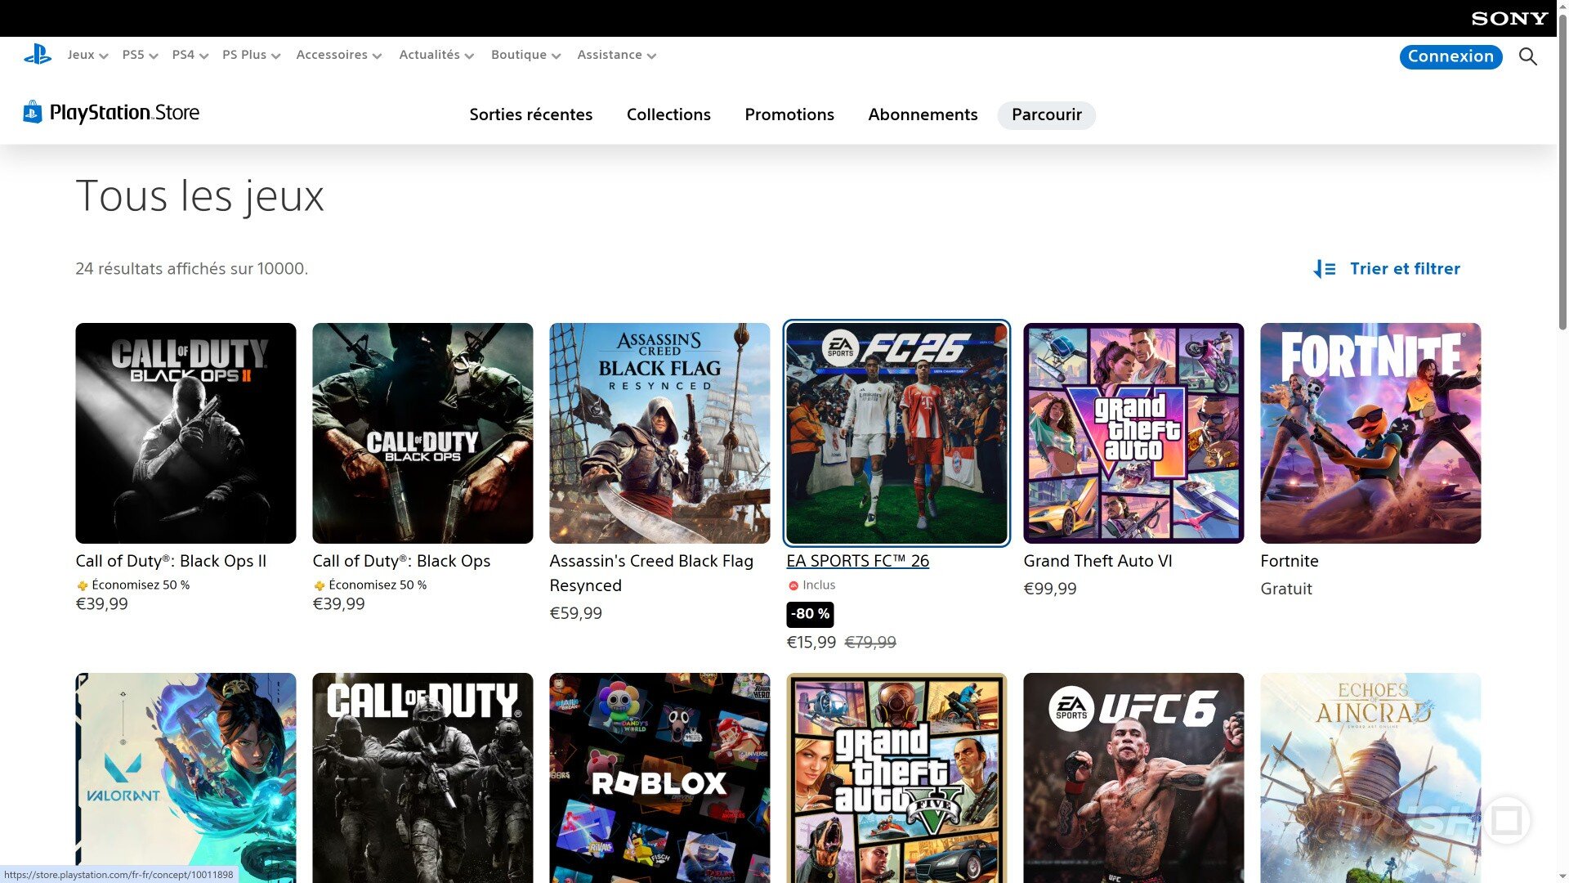Open Call of Duty®: Black Ops II title
1569x883 pixels.
click(171, 561)
